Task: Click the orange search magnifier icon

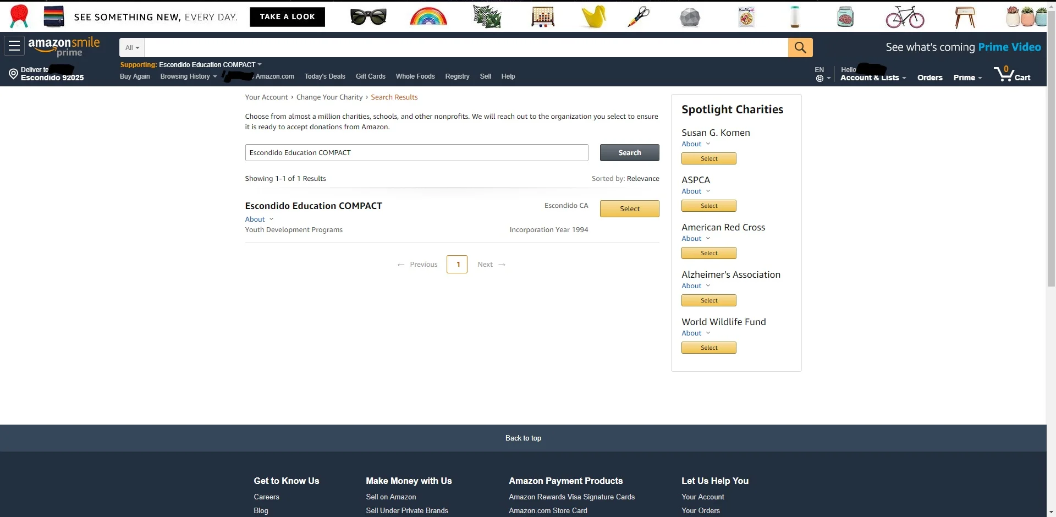Action: click(800, 47)
